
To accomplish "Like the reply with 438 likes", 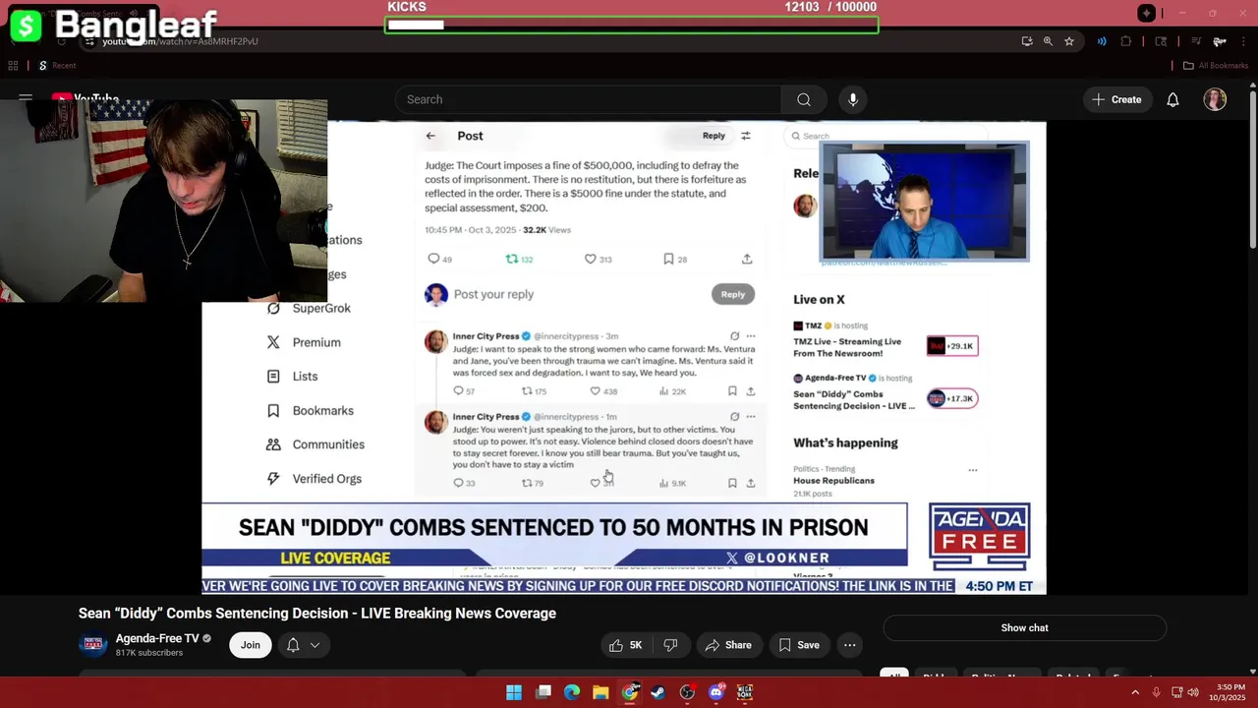I will click(602, 391).
